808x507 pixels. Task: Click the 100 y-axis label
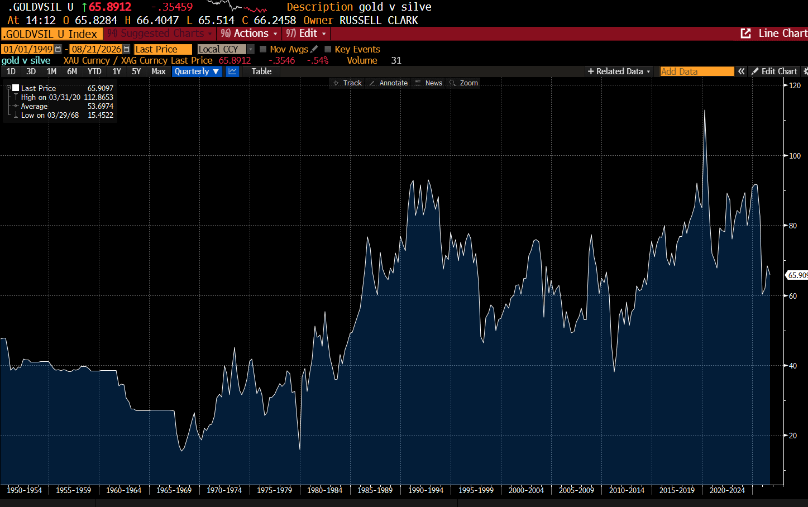coord(795,156)
